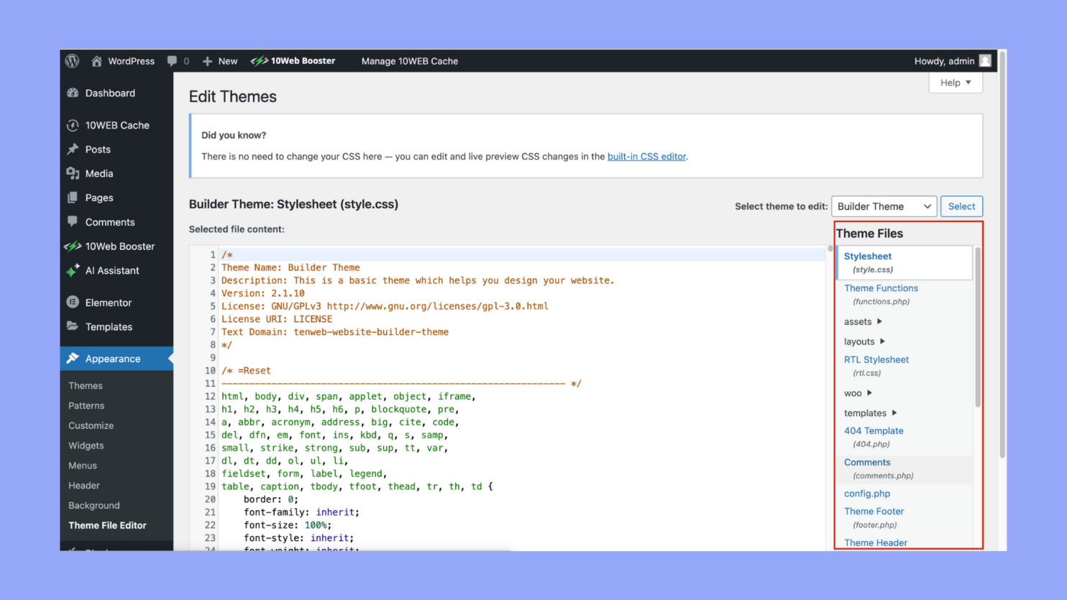Open the Theme Functions functions.php file
The image size is (1067, 600).
pos(881,288)
